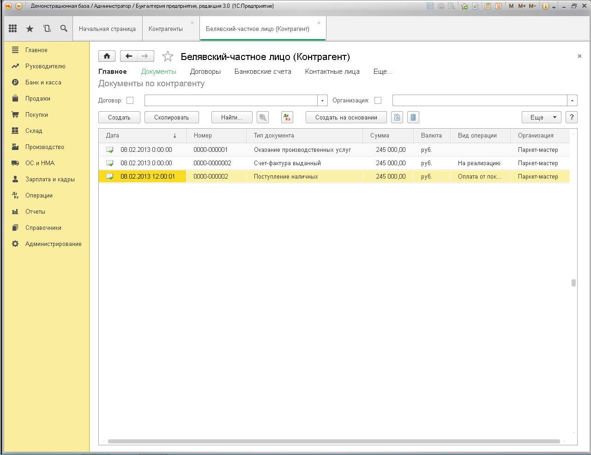Enable the Договор filter checkbox
Image resolution: width=591 pixels, height=455 pixels.
[x=130, y=101]
